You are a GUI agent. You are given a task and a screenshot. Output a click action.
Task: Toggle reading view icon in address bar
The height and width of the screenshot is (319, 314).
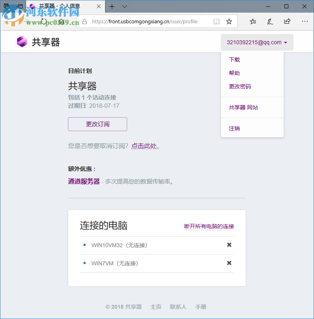click(x=216, y=21)
